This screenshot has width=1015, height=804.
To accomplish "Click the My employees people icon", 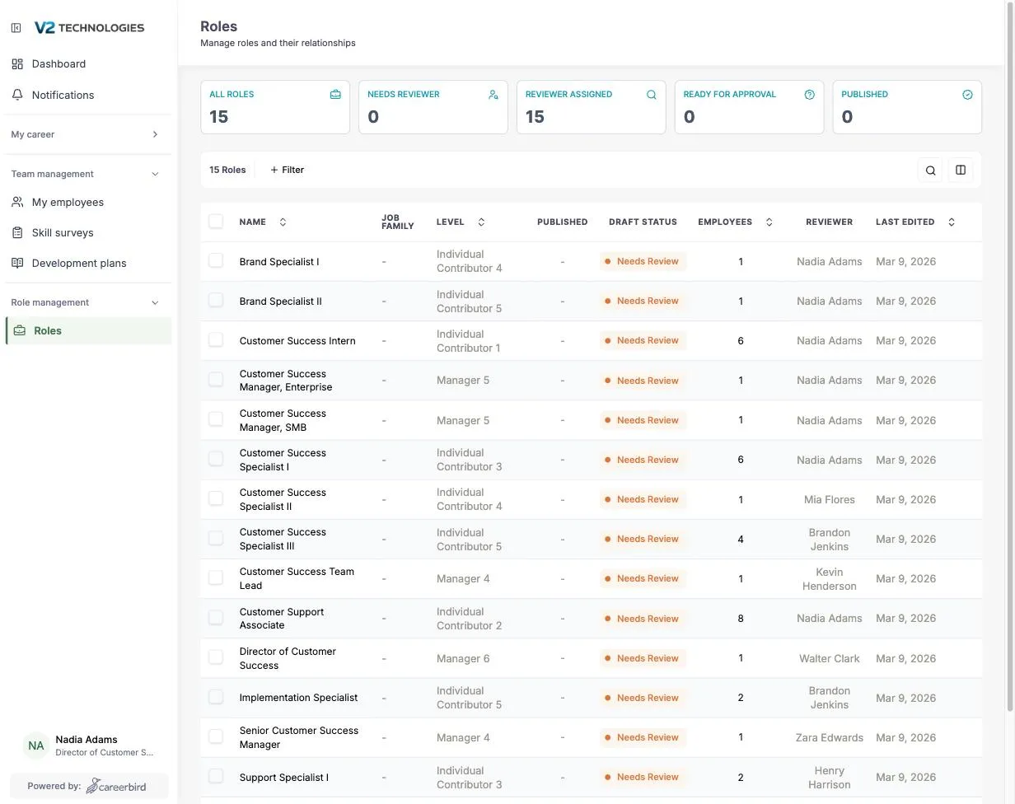I will coord(17,202).
